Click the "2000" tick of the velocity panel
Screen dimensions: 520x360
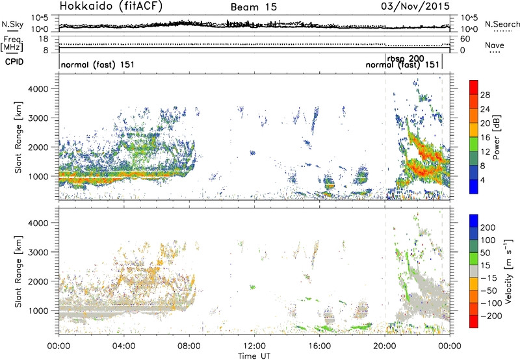[x=38, y=281]
